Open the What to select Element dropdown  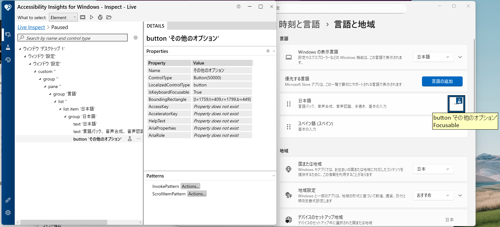(63, 17)
